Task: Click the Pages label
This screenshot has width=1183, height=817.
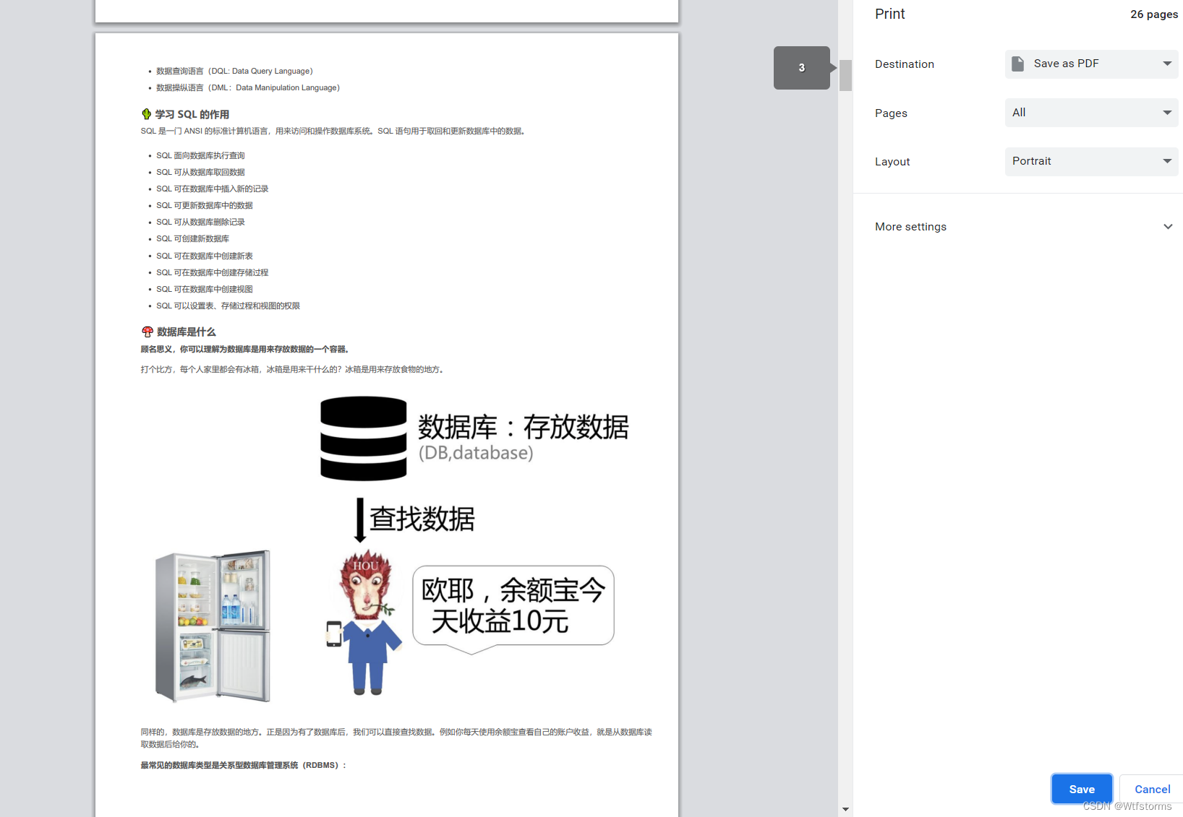Action: pos(891,113)
